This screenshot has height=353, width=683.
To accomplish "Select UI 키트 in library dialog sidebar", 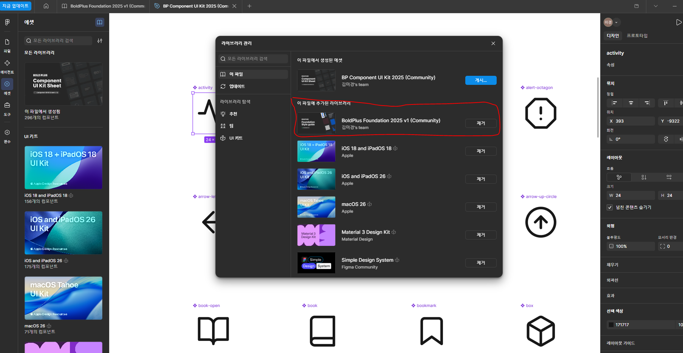I will tap(253, 138).
